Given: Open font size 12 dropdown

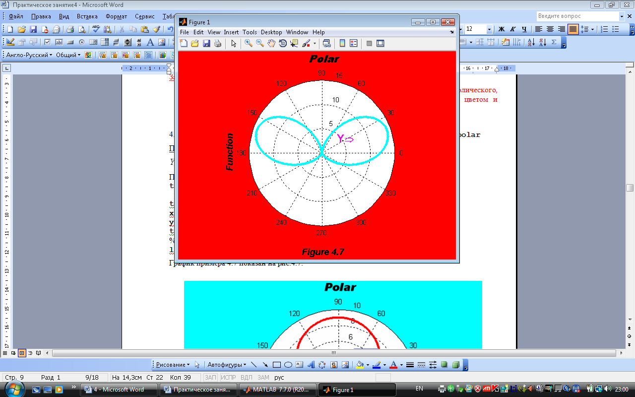Looking at the screenshot, I should tap(489, 29).
